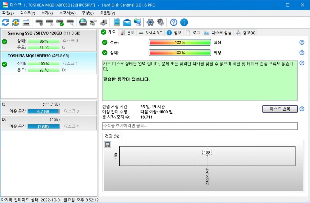310x203 pixels.
Task: Click the 2022-10-31 date label on chart
Action: [x=207, y=176]
